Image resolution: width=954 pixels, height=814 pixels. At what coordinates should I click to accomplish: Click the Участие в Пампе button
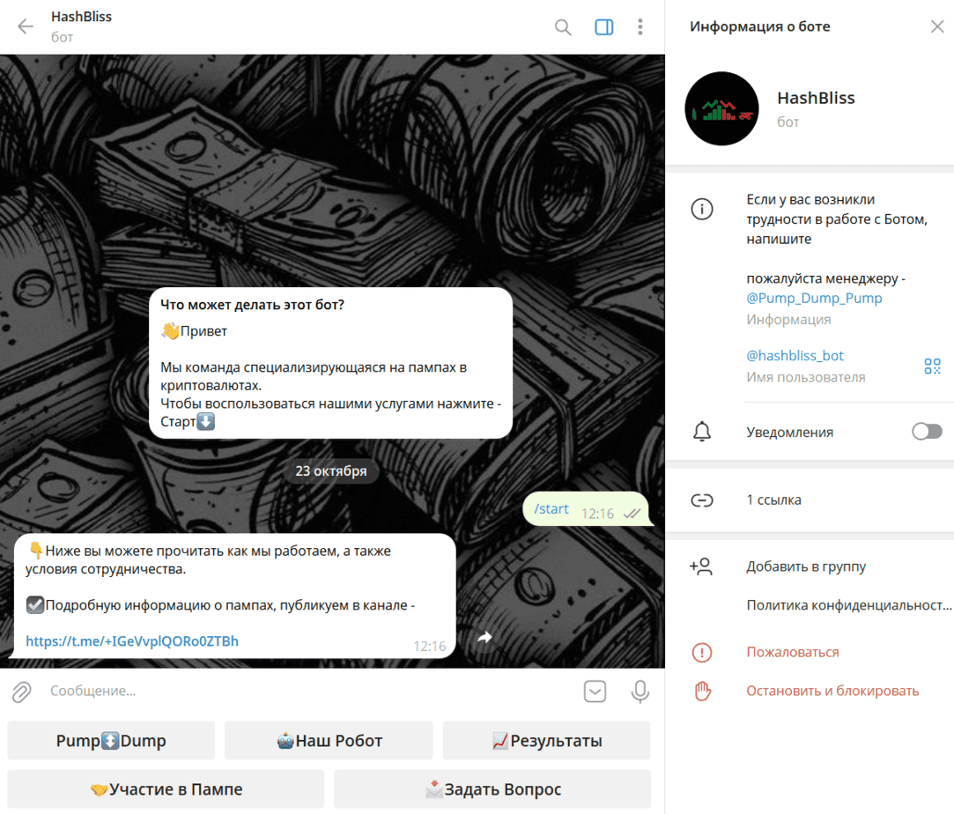coord(166,788)
